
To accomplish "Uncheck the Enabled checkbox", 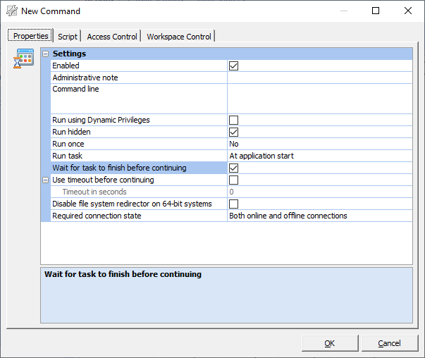I will click(233, 66).
